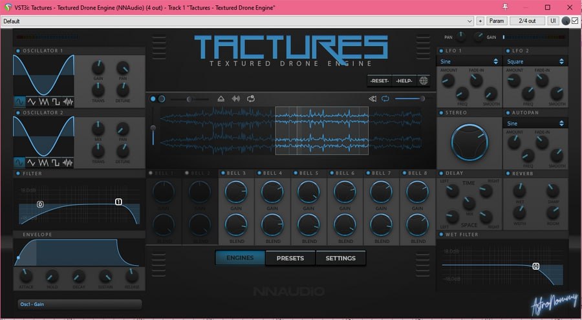Viewport: 582px width, 320px height.
Task: Enable the Bell 1 engine
Action: pyautogui.click(x=150, y=173)
